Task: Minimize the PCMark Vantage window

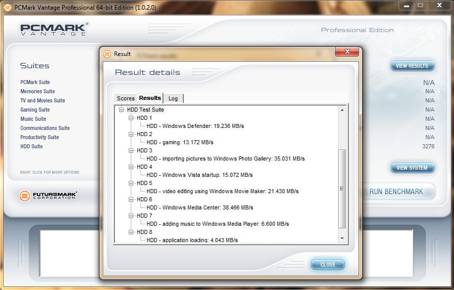Action: click(x=406, y=6)
